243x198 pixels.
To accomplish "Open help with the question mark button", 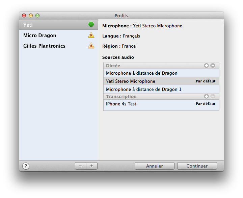I will (x=26, y=166).
